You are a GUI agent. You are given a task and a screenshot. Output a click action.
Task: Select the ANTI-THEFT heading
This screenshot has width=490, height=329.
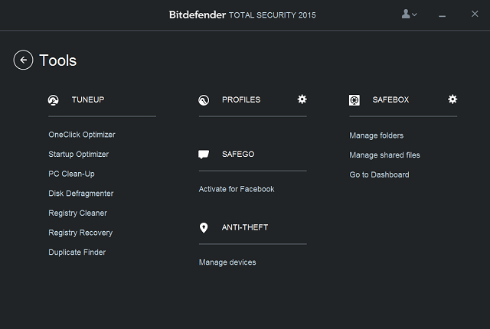pyautogui.click(x=245, y=227)
